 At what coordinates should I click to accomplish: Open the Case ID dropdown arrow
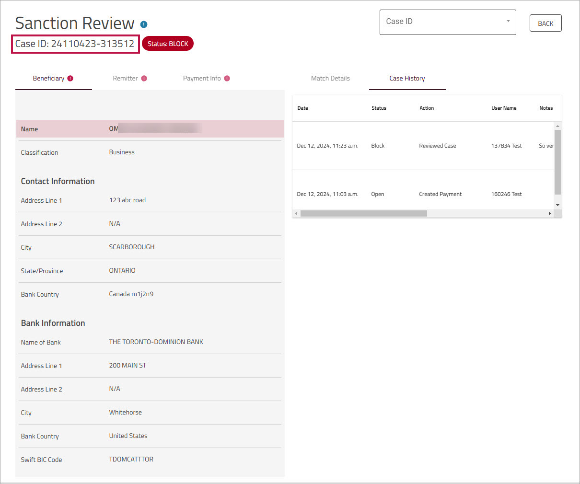pos(508,22)
